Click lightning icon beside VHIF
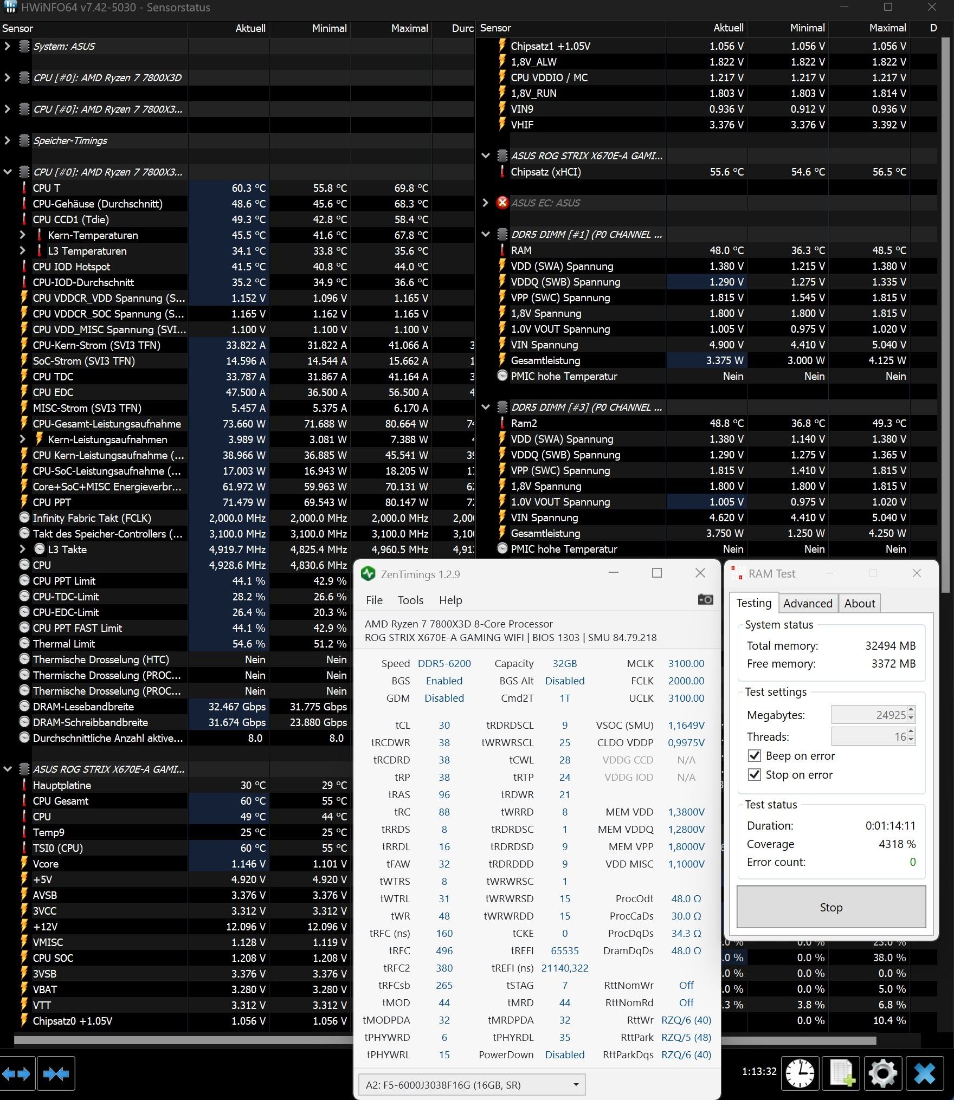This screenshot has width=954, height=1100. point(502,125)
